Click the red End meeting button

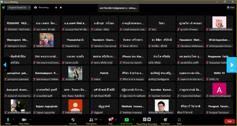(x=229, y=121)
